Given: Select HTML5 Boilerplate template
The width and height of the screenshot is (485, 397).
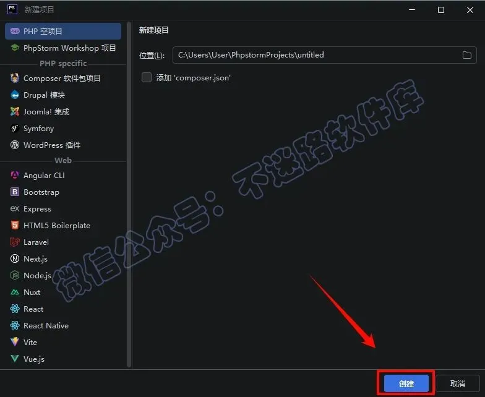Looking at the screenshot, I should (63, 225).
